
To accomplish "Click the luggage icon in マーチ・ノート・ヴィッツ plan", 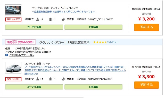I will 50,19.
